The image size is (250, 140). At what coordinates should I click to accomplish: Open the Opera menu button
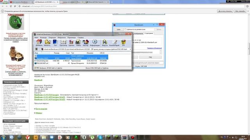click(x=4, y=1)
